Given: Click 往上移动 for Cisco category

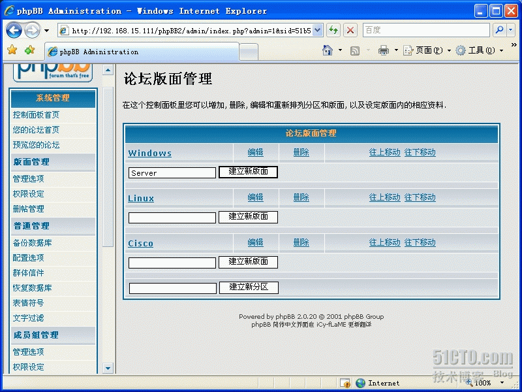Looking at the screenshot, I should (384, 242).
